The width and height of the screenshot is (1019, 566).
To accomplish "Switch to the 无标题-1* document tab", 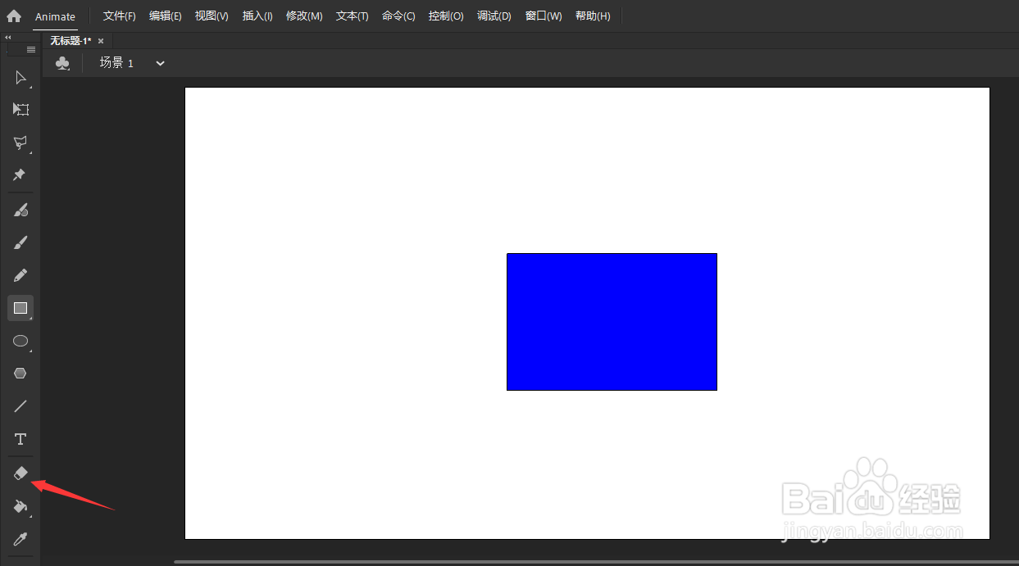I will [71, 40].
